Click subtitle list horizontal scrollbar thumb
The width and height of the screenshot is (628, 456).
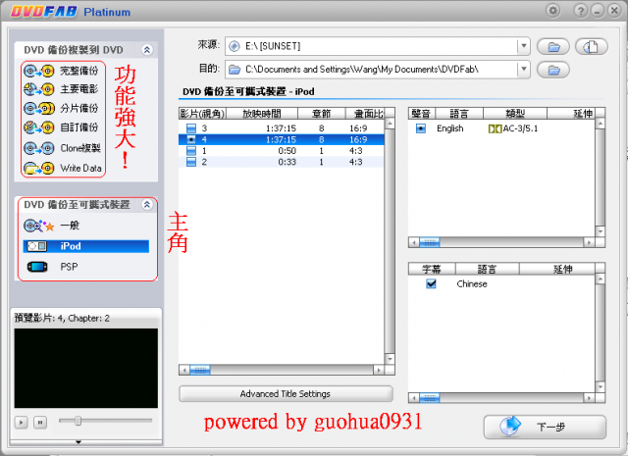pos(429,397)
